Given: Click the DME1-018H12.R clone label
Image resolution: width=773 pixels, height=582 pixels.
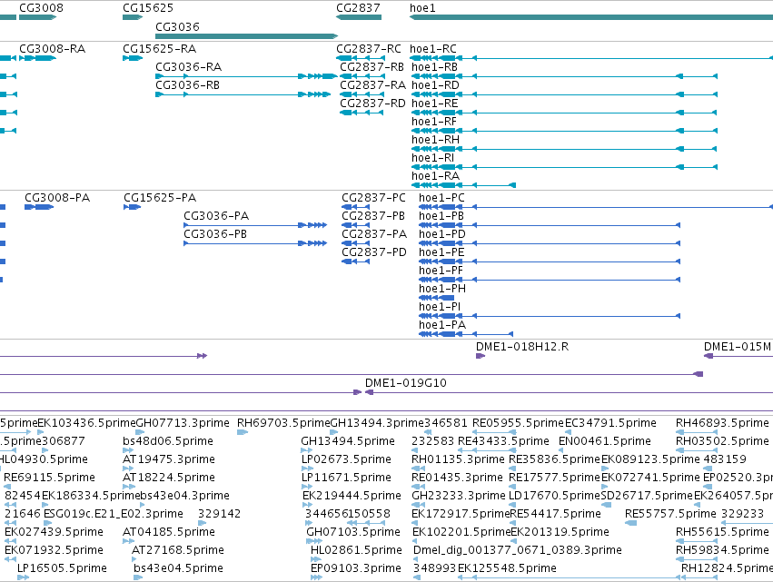Looking at the screenshot, I should (x=522, y=347).
